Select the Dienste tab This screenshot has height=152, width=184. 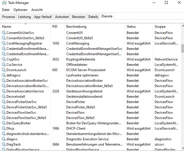point(107,16)
